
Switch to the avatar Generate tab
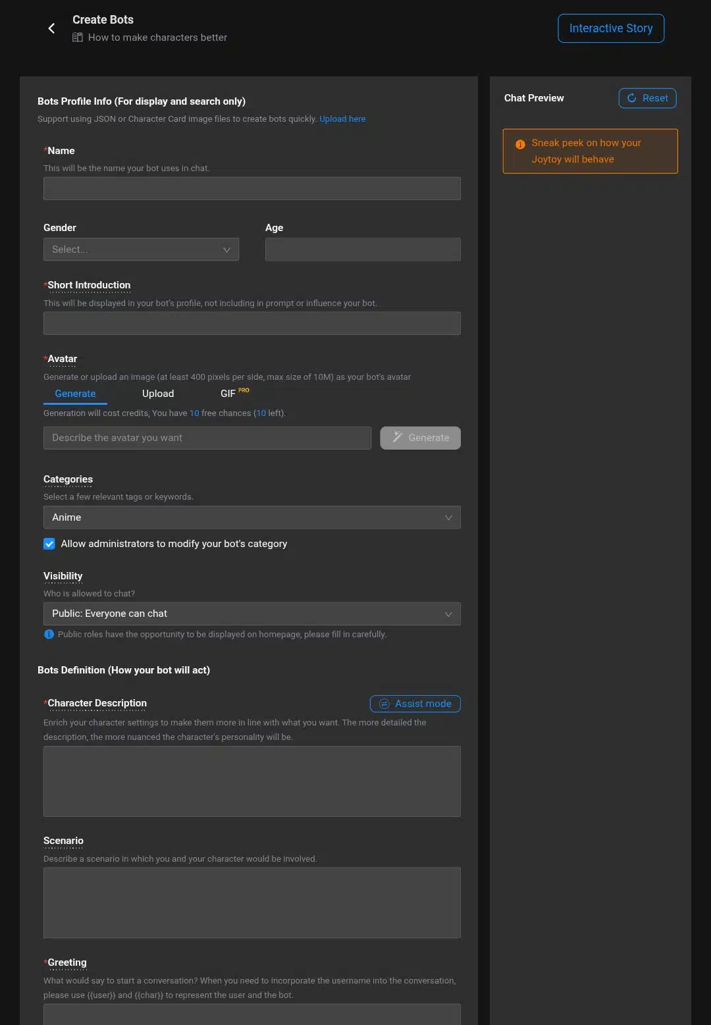click(x=75, y=394)
